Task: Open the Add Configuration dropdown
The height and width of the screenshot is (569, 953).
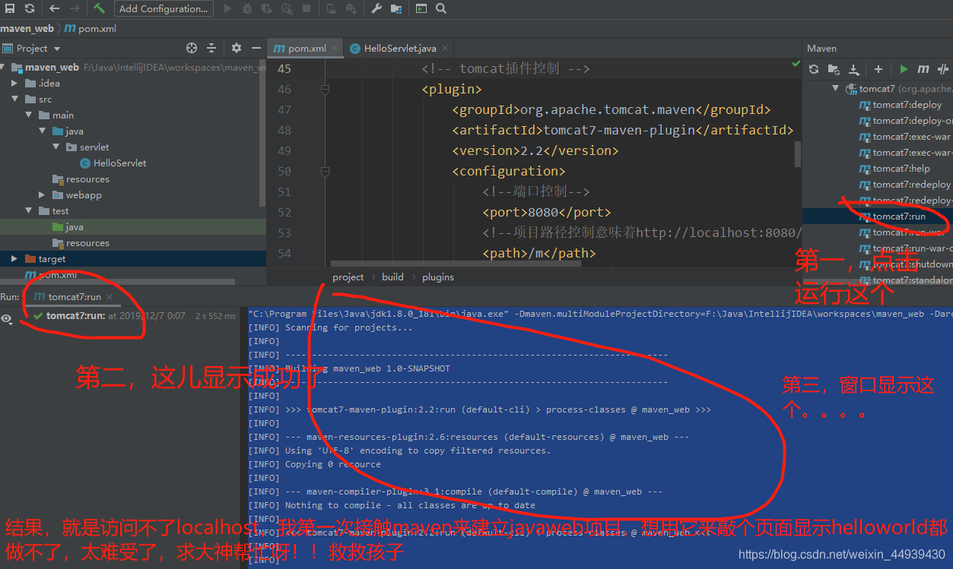Action: (164, 8)
